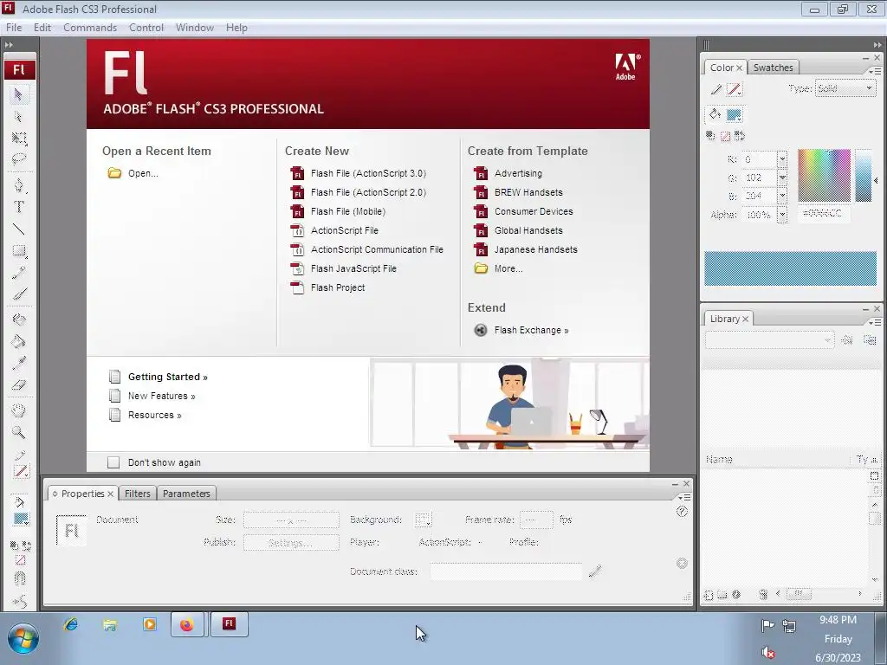Click Swap Colors icon in Color panel
The image size is (887, 665).
[x=740, y=136]
